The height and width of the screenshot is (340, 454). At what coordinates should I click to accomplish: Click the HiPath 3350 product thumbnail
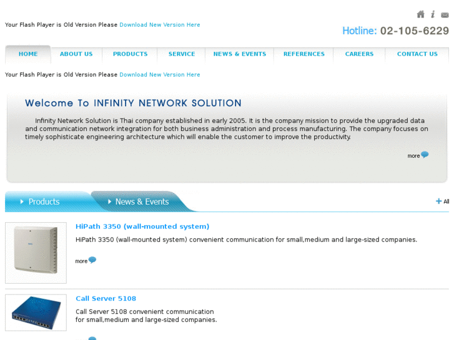tap(36, 253)
